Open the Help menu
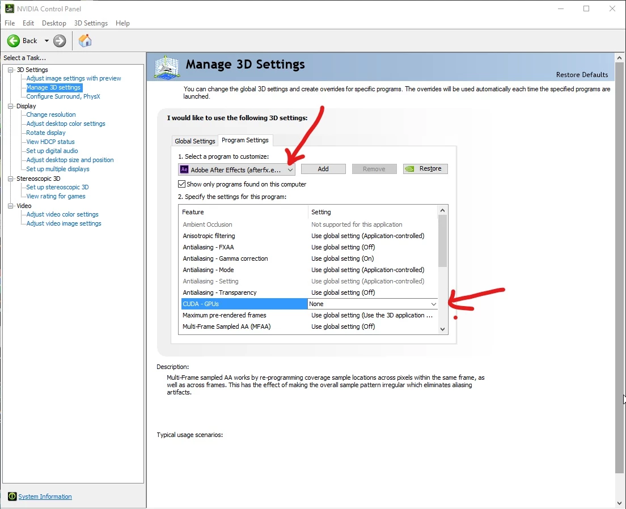The image size is (626, 509). click(x=122, y=23)
